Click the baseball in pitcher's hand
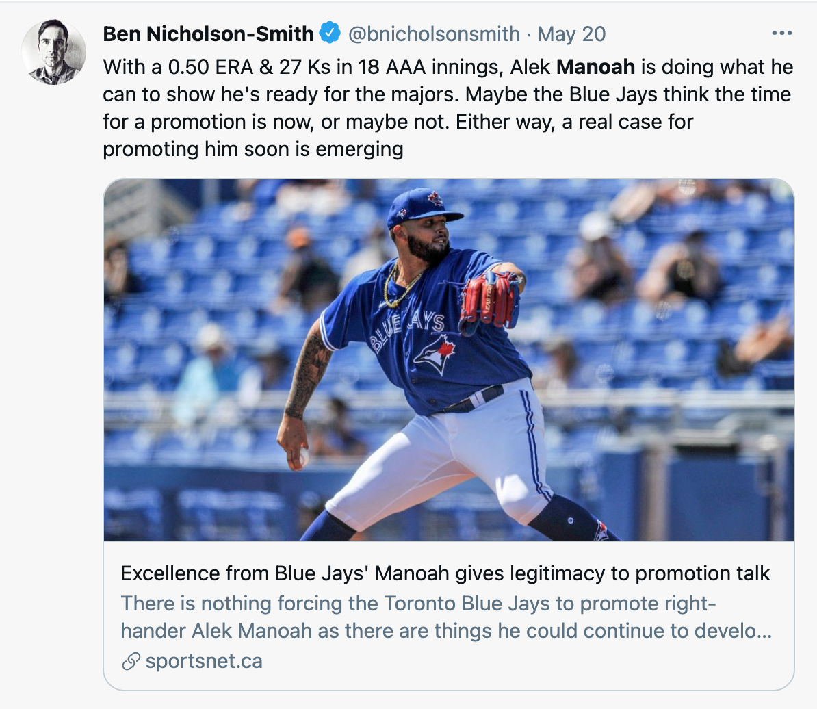This screenshot has height=709, width=817. click(x=302, y=457)
